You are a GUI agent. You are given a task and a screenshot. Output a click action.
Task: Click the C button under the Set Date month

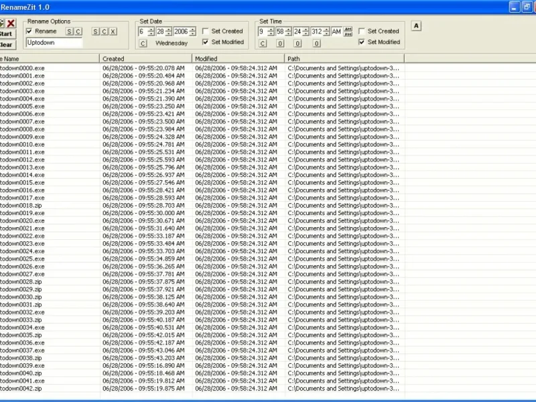click(143, 44)
